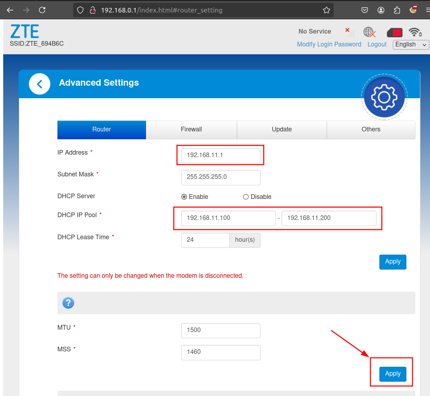Screen dimensions: 430x396
Task: Click the back arrow in Advanced Settings header
Action: (40, 84)
